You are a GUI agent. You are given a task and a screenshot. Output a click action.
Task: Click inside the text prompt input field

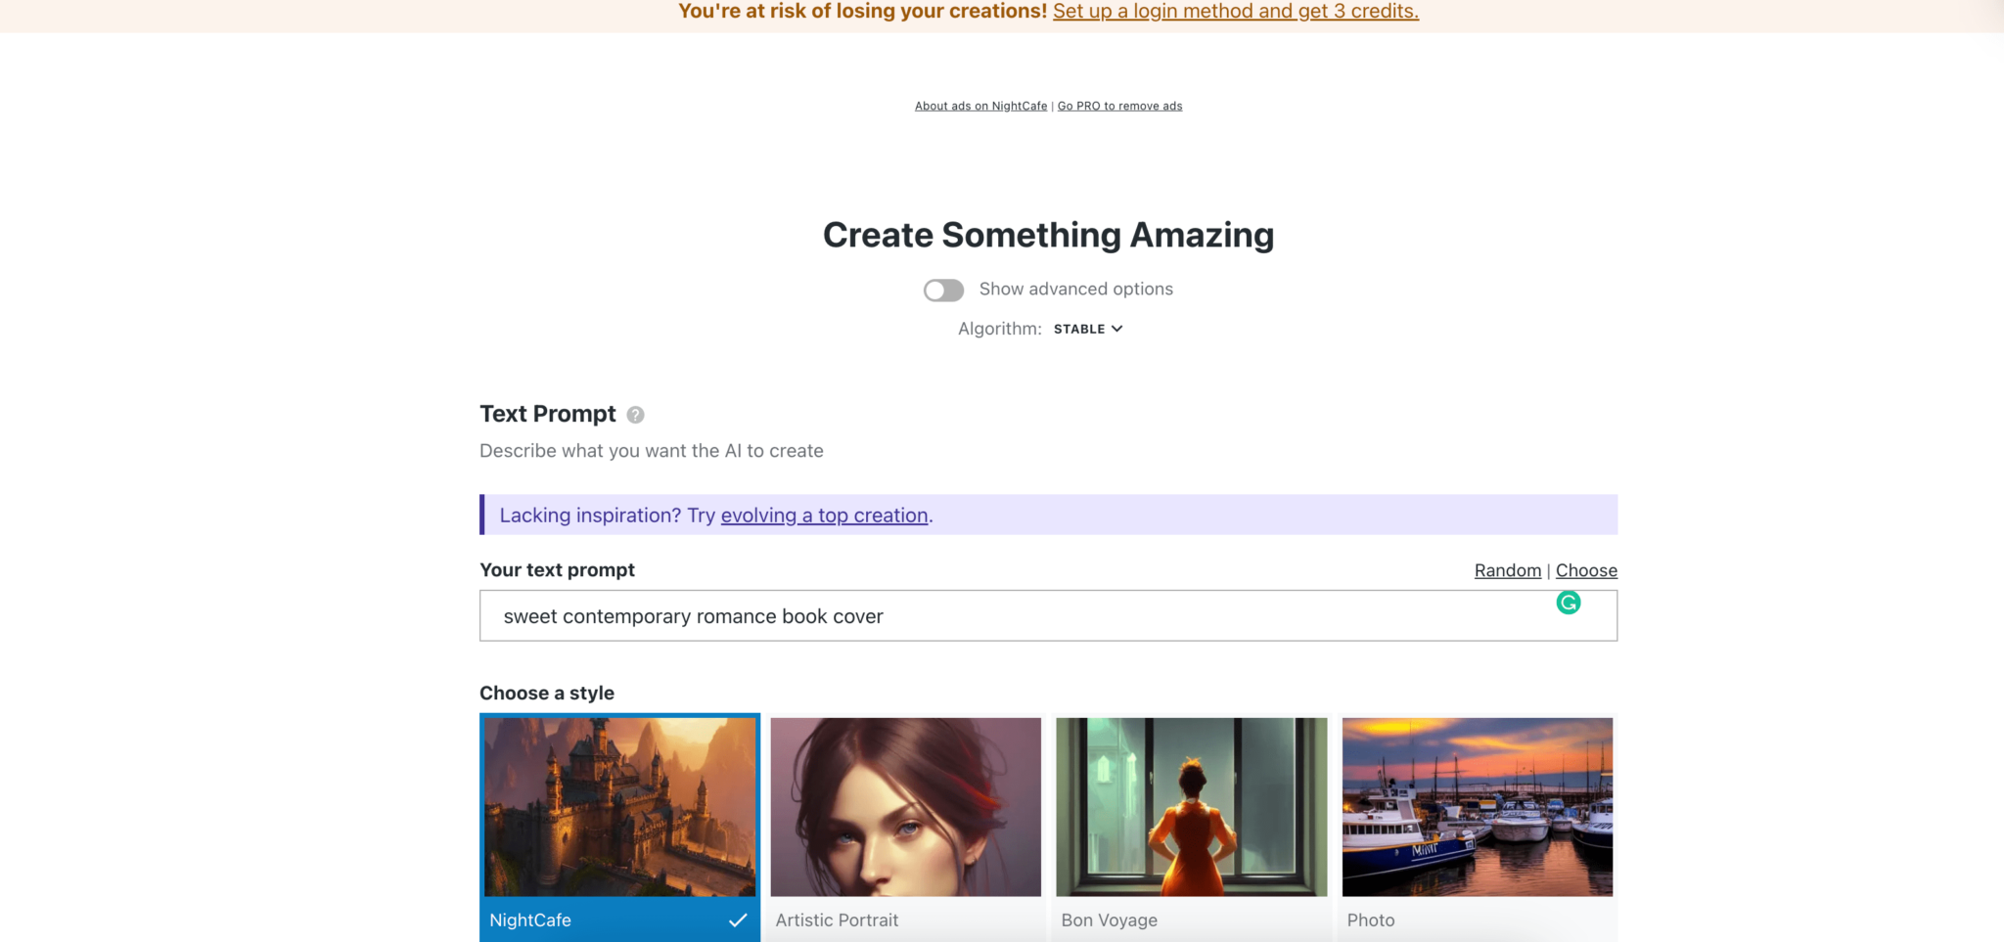(1018, 616)
